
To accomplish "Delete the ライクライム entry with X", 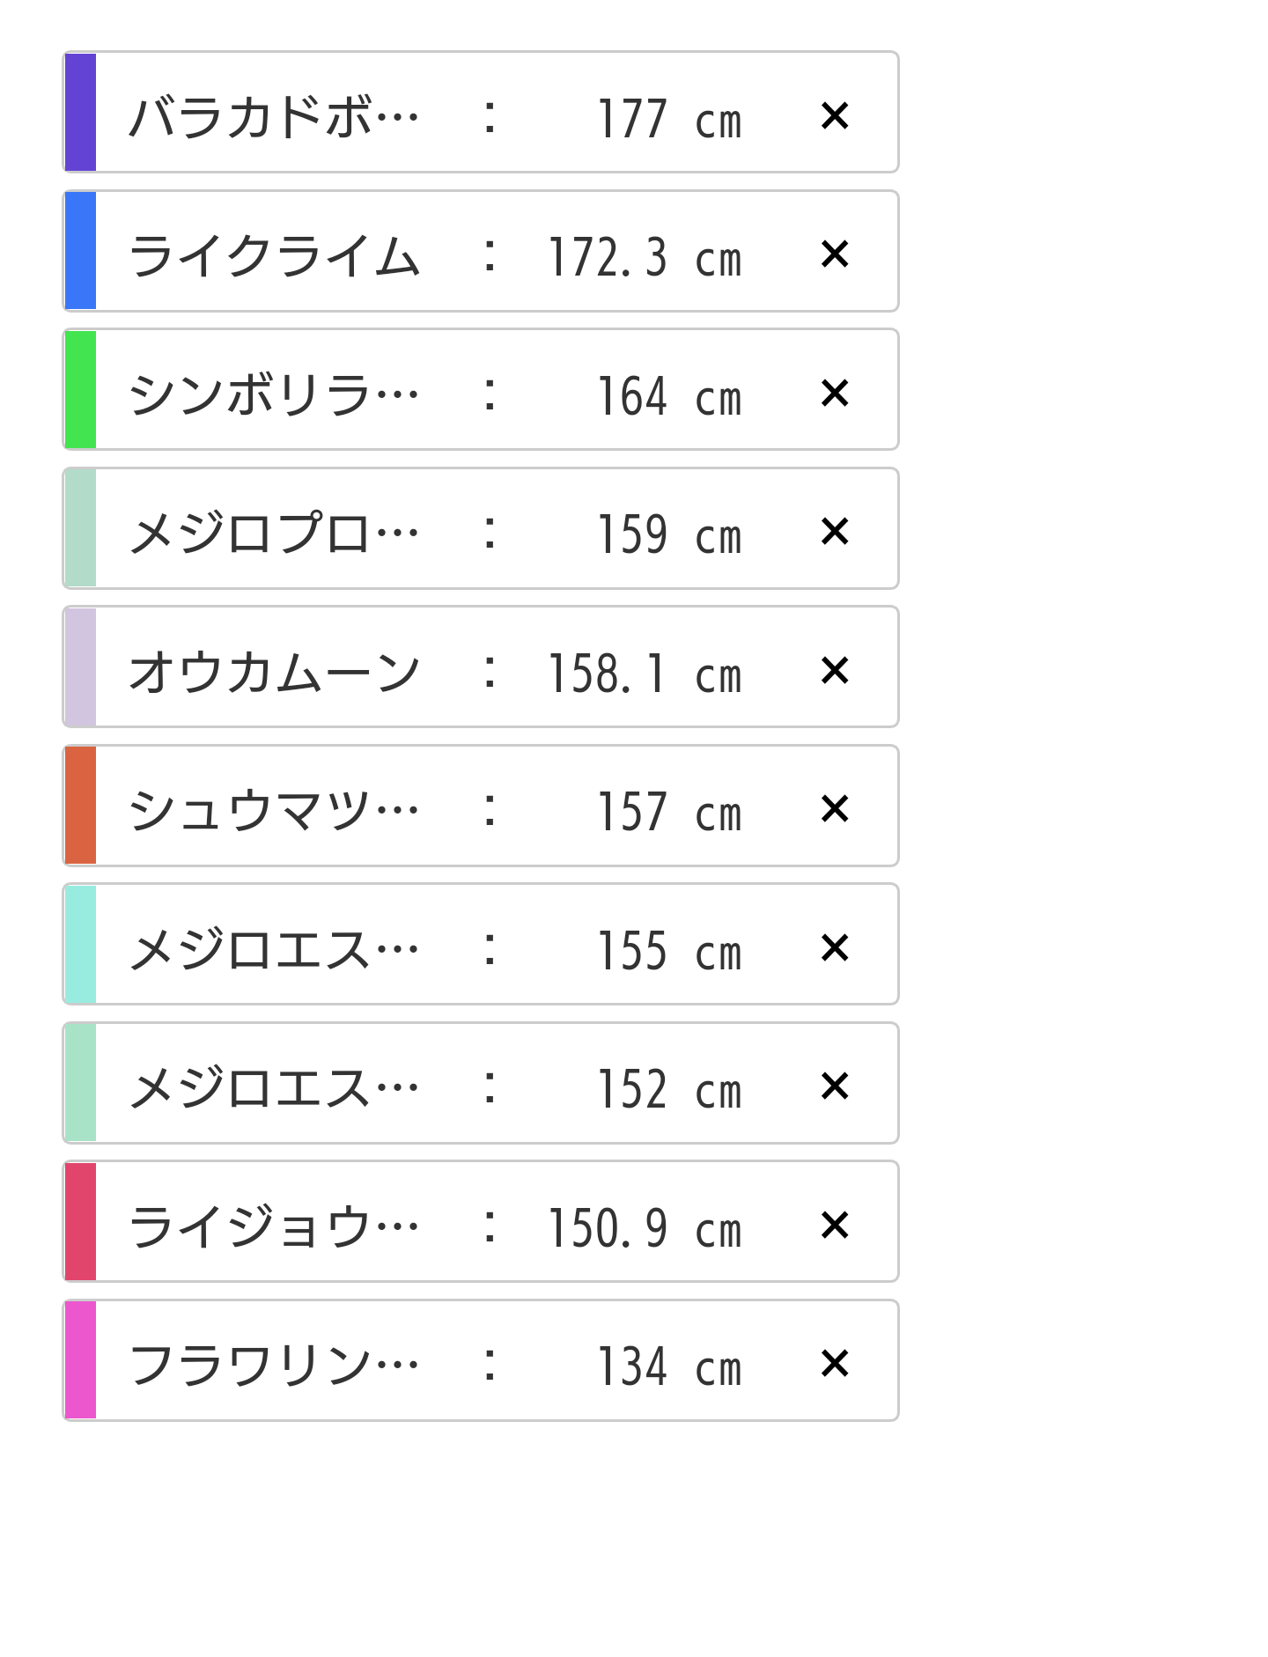I will coord(834,254).
